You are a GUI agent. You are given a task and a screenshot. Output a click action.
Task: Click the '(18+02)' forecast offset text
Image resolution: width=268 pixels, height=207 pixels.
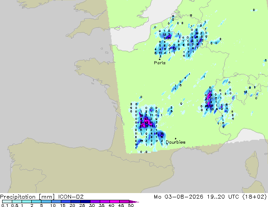254,197
